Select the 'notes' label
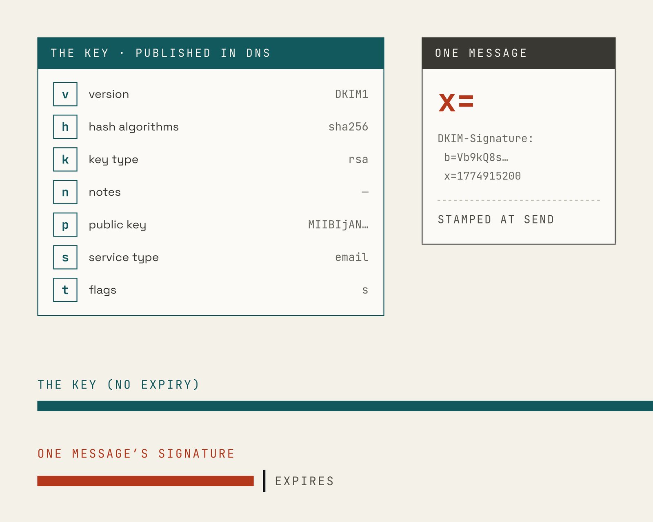 click(105, 192)
